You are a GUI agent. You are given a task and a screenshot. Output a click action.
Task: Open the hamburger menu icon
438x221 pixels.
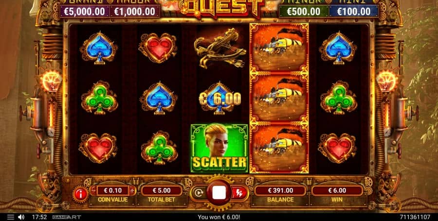point(11,217)
